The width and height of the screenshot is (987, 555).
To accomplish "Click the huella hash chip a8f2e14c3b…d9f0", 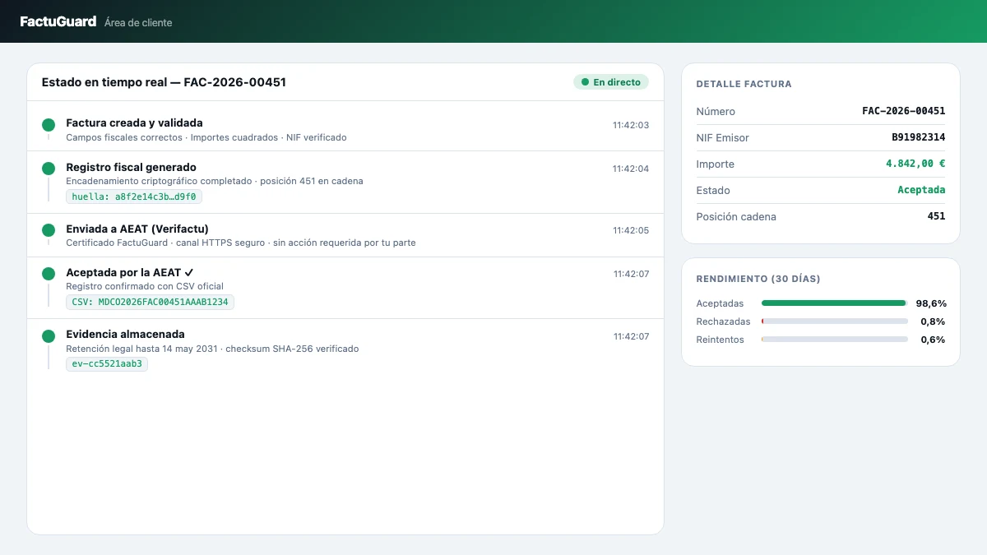I will click(134, 197).
